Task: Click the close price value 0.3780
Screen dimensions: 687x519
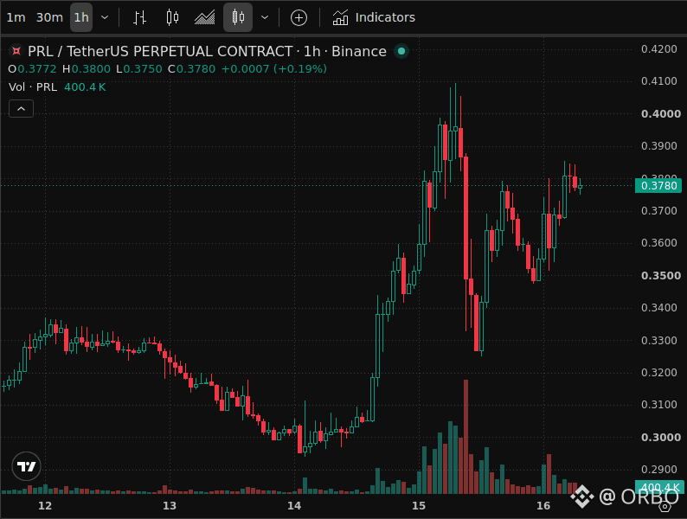Action: (x=196, y=69)
